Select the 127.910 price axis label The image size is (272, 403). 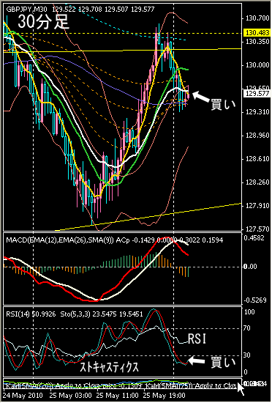[257, 206]
